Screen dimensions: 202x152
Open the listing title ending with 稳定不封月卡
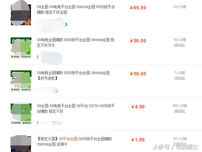coord(75,42)
